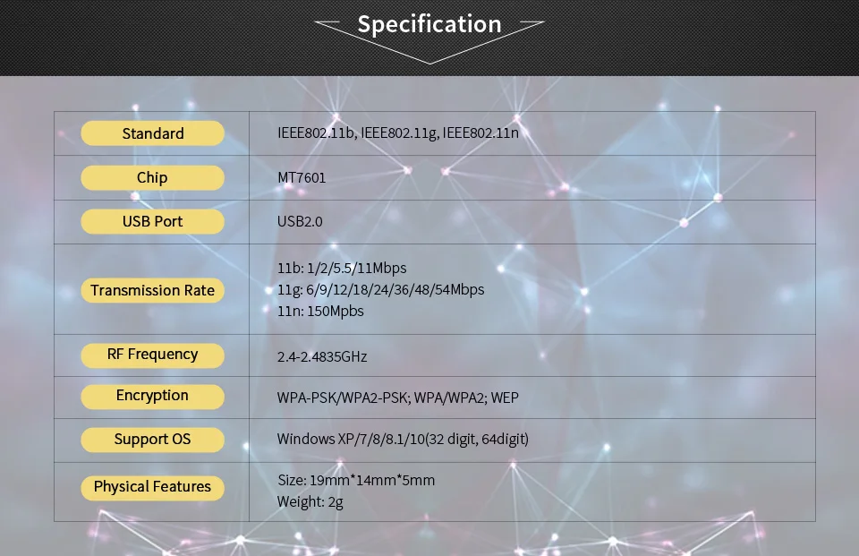859x556 pixels.
Task: Click the Specification heading
Action: (429, 25)
